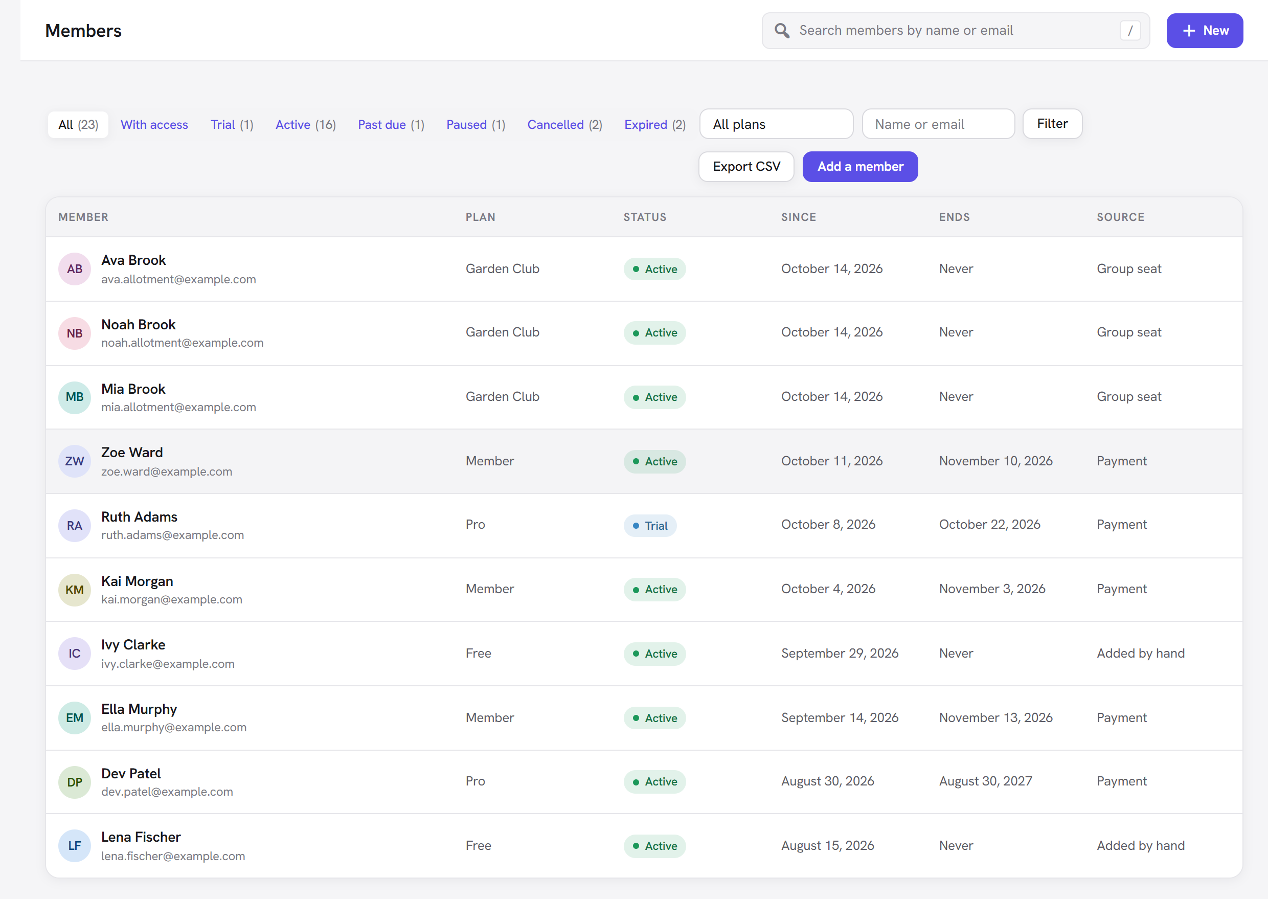Click Mia Brook's MB avatar
Viewport: 1268px width, 899px height.
coord(75,397)
